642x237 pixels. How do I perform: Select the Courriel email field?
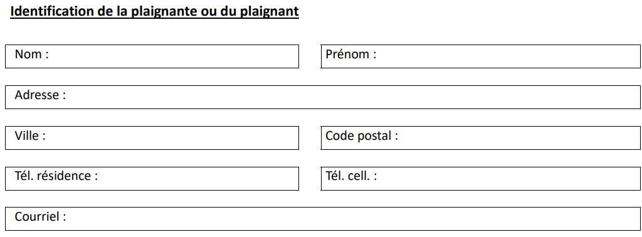point(323,219)
